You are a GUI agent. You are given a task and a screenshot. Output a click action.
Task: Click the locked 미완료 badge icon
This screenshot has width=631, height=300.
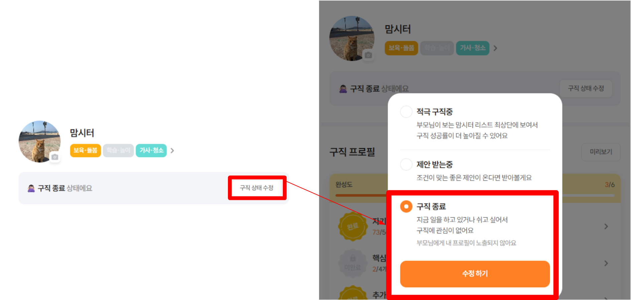tap(352, 263)
